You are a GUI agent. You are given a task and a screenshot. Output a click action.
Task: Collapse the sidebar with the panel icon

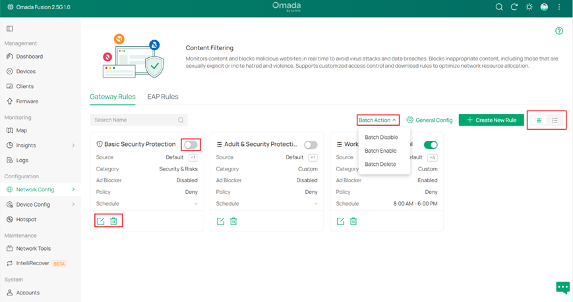click(10, 28)
